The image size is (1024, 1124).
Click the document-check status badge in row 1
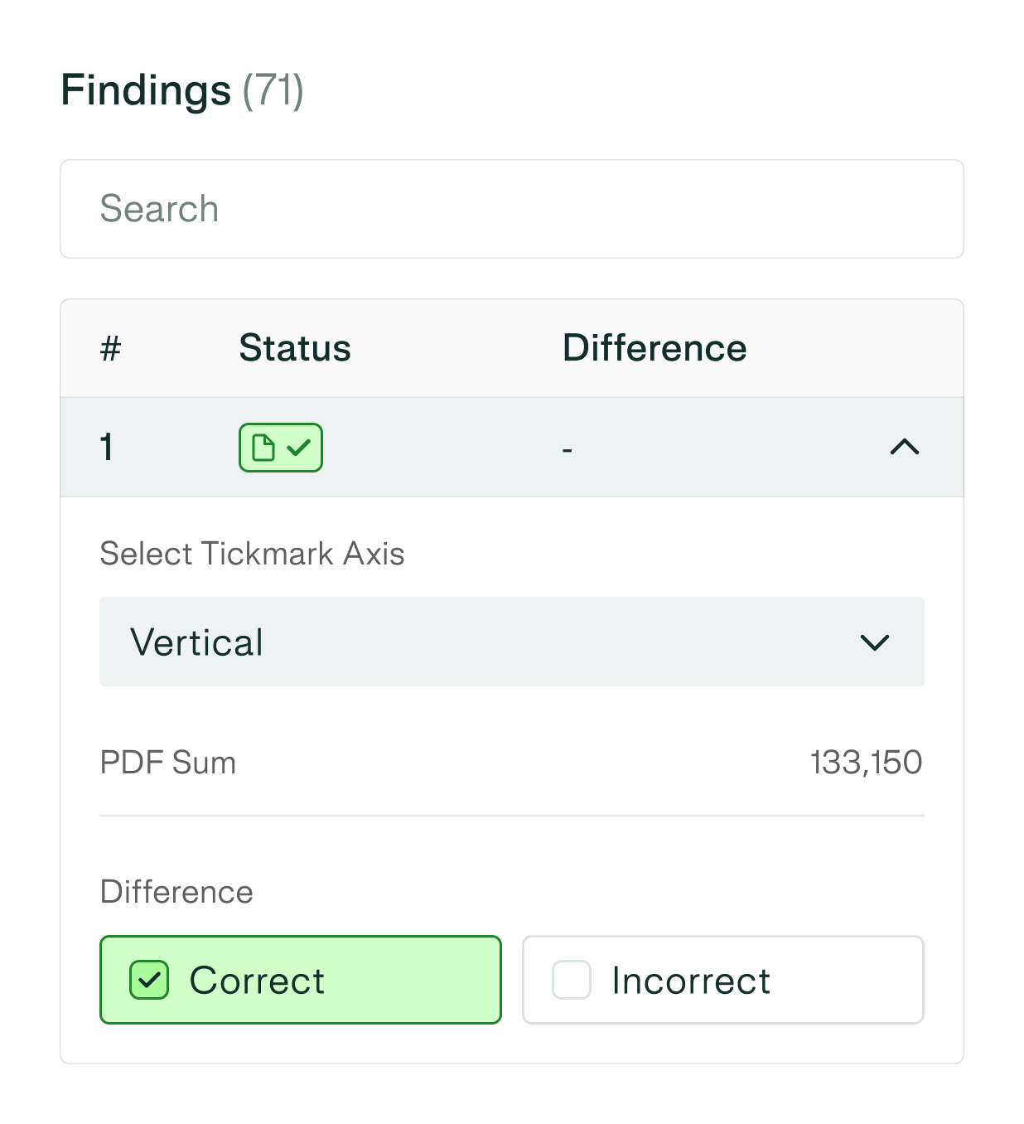pos(280,448)
